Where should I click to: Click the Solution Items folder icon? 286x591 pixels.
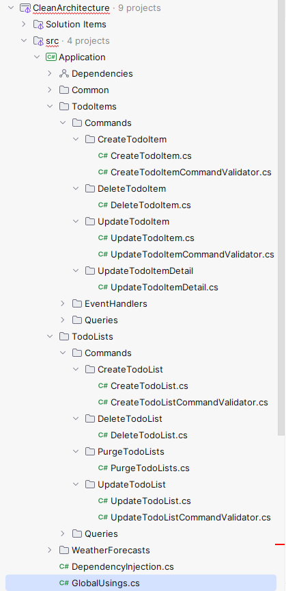click(38, 25)
